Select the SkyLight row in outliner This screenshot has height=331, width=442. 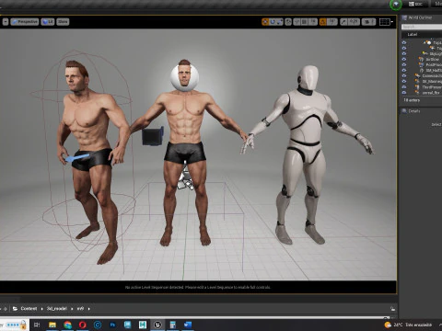422,53
